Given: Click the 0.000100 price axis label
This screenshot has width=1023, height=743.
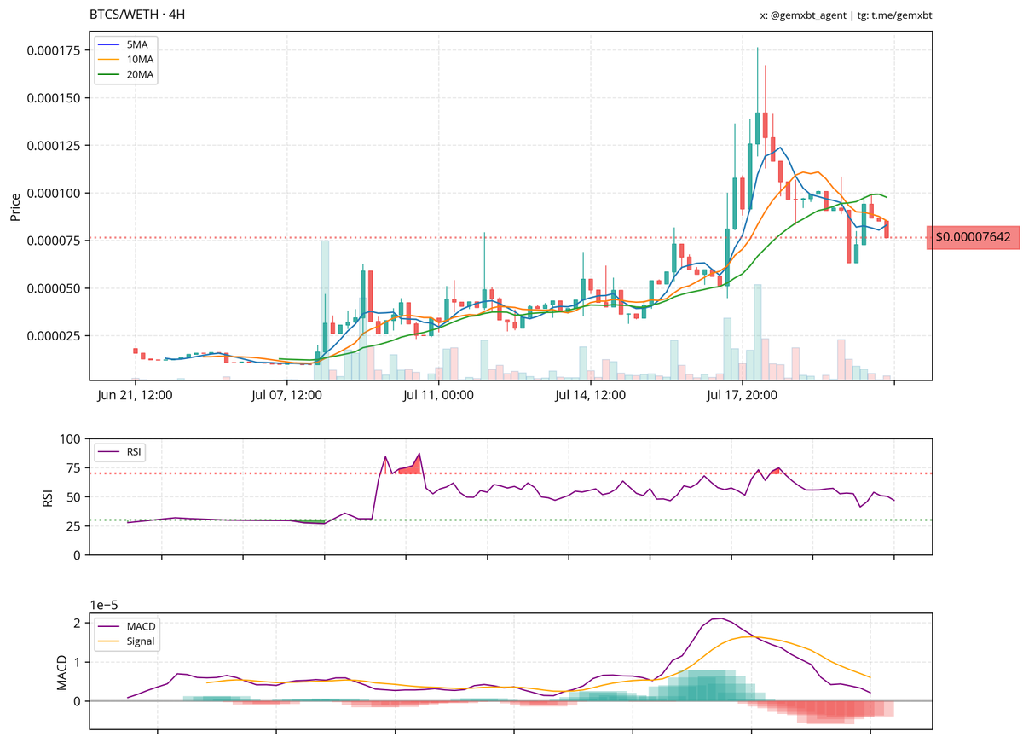Looking at the screenshot, I should point(53,193).
